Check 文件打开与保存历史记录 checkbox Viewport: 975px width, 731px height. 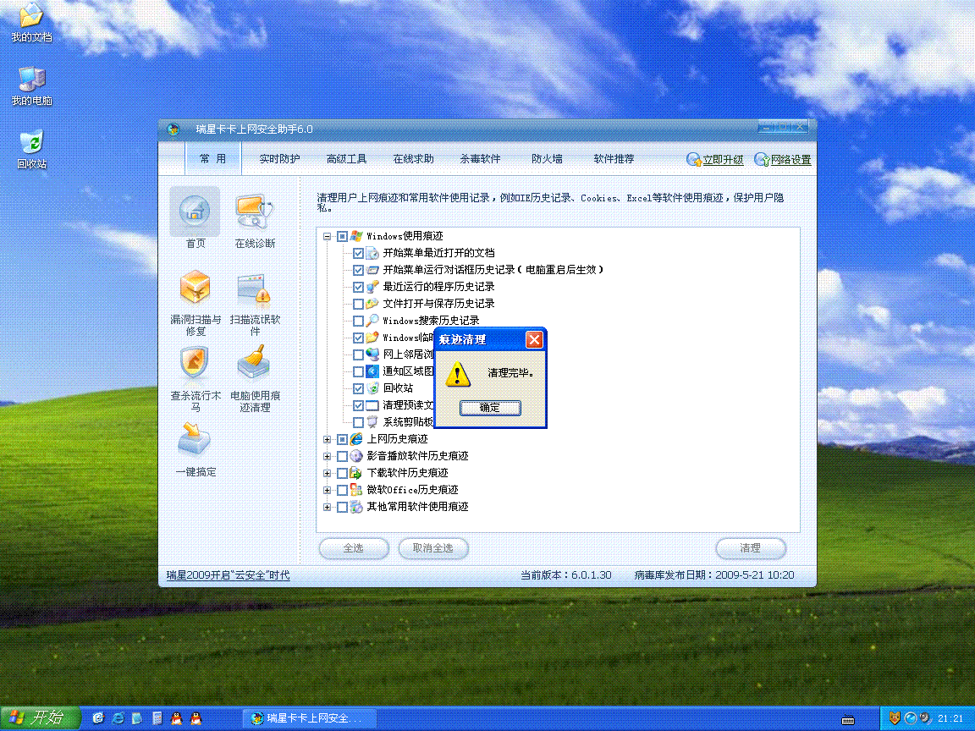pyautogui.click(x=358, y=304)
